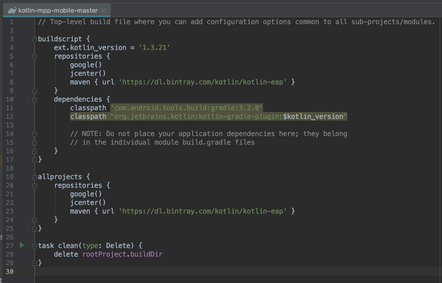The height and width of the screenshot is (283, 442).
Task: Collapse the dependencies block fold marker
Action: pos(34,99)
